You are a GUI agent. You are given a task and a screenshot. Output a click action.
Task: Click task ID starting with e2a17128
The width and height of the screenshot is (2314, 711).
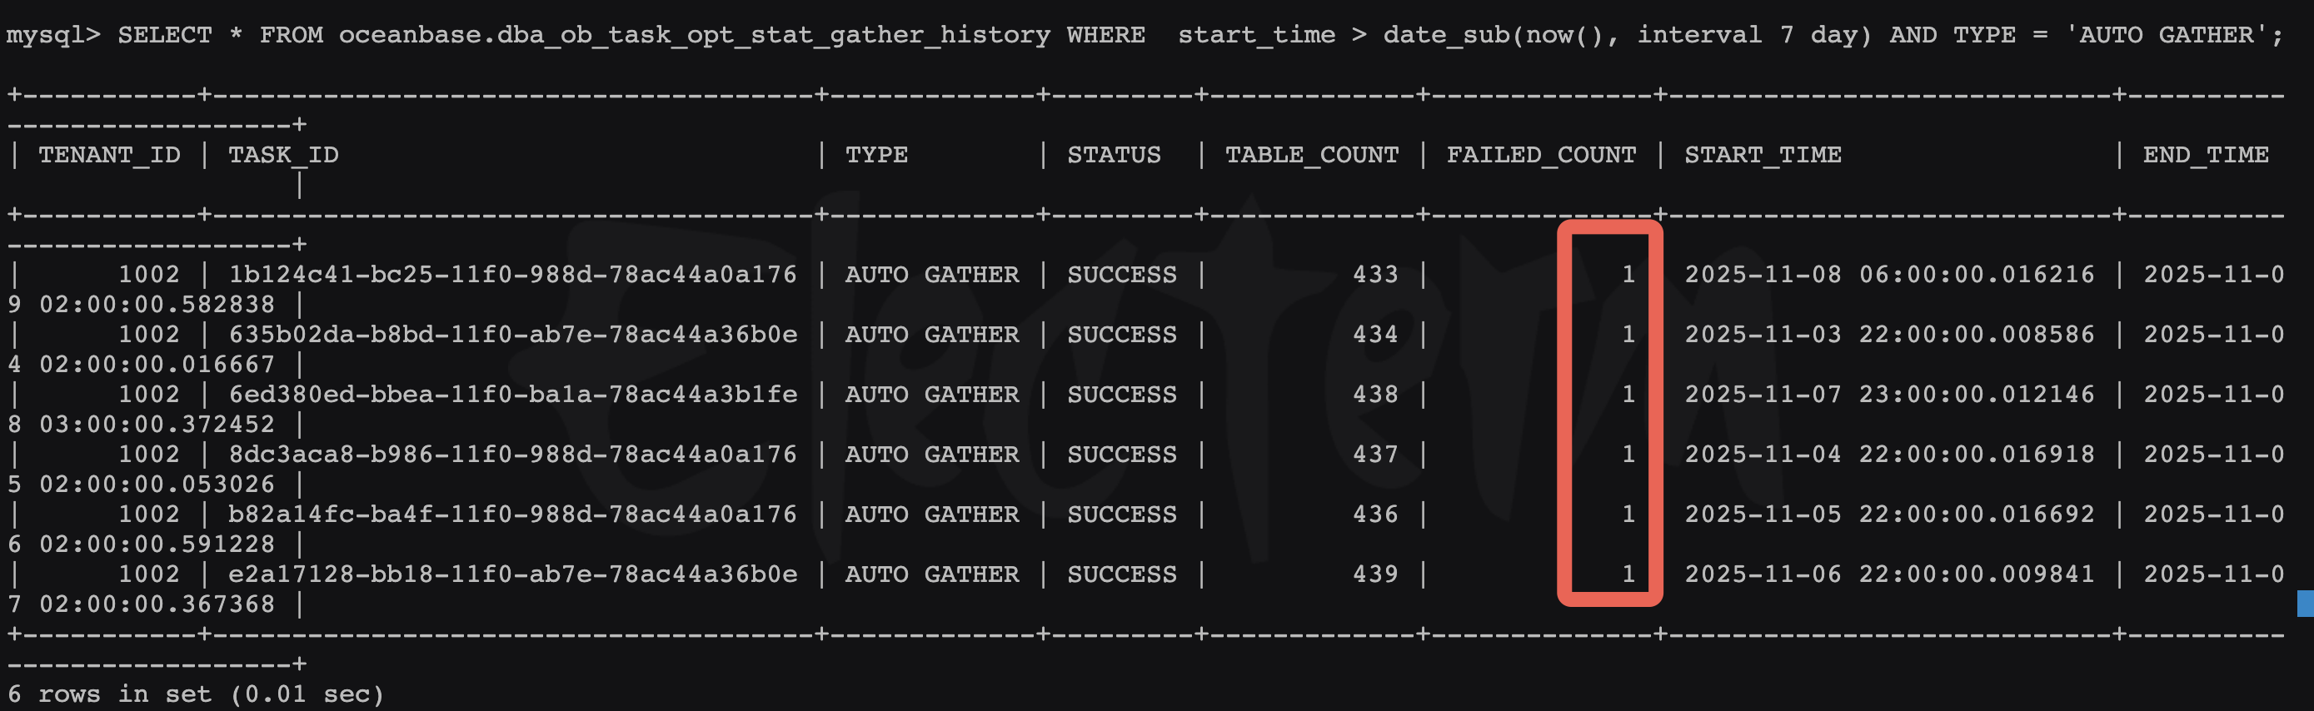512,574
